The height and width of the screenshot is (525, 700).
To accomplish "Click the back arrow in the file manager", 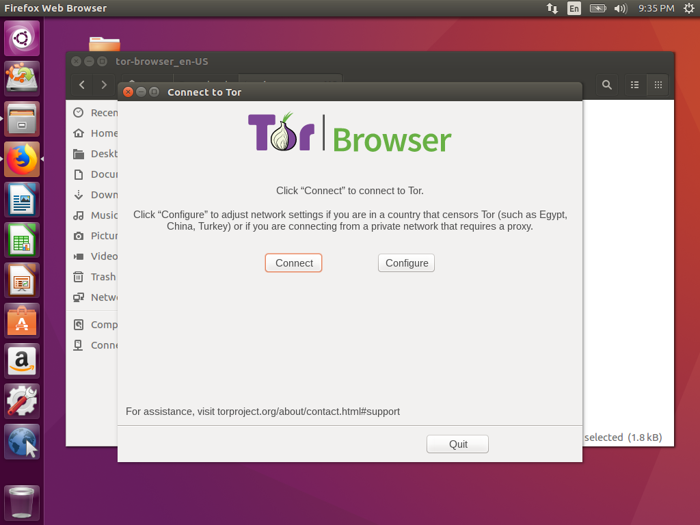I will point(81,85).
